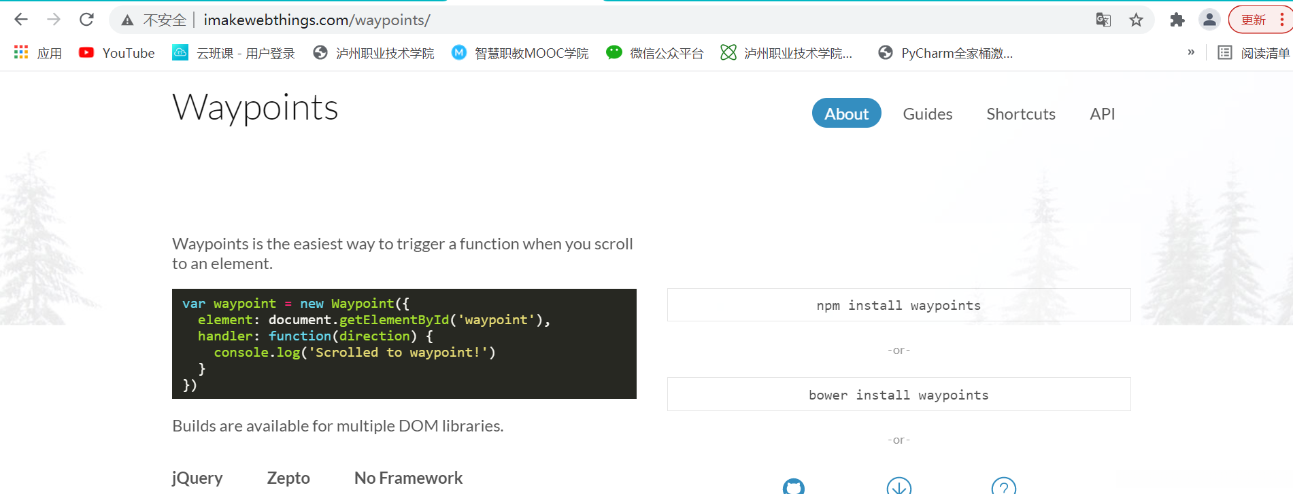
Task: Go to the API navigation link
Action: tap(1102, 113)
